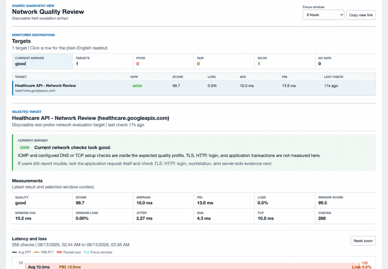Image resolution: width=388 pixels, height=269 pixels.
Task: Click the GOOD count card in targets summary
Action: (x=285, y=61)
